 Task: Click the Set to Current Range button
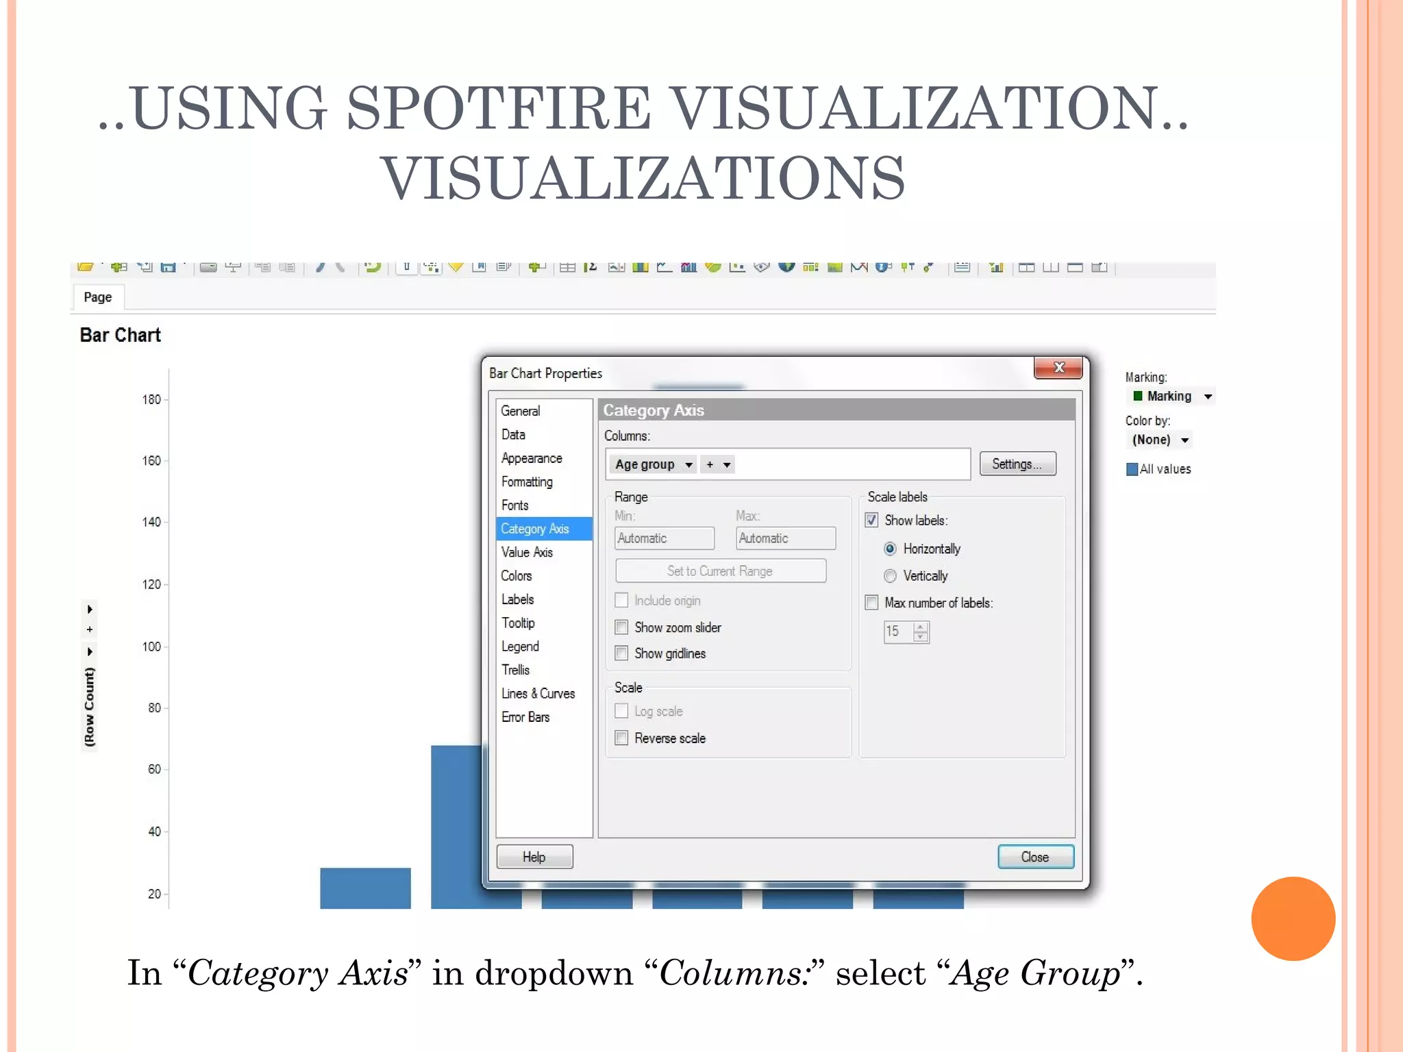pyautogui.click(x=721, y=571)
